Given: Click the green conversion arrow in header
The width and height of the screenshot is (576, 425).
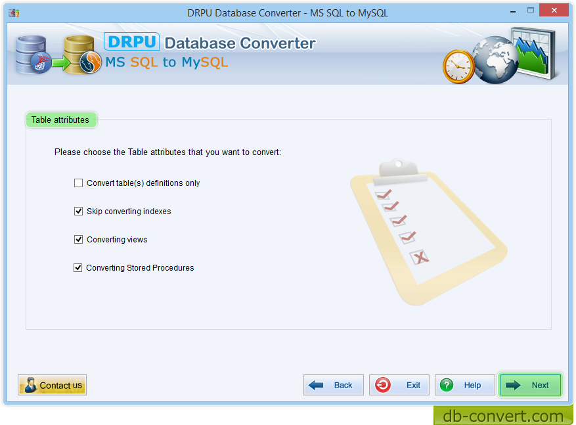Looking at the screenshot, I should (61, 63).
